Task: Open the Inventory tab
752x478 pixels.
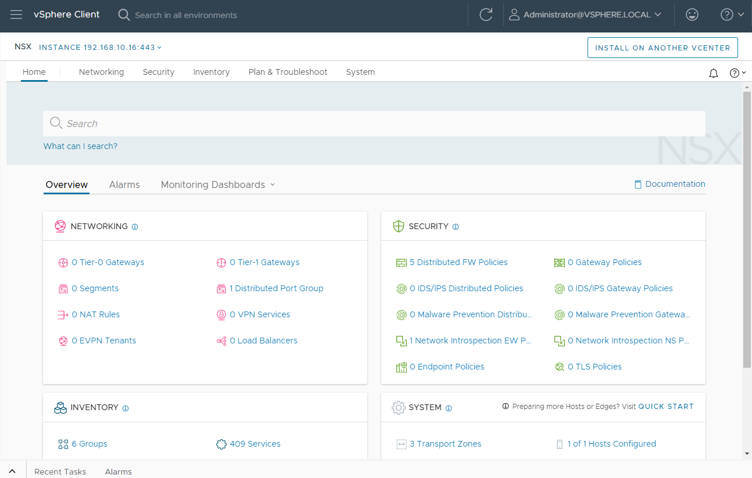Action: 212,72
